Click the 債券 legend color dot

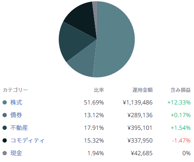pos(5,115)
